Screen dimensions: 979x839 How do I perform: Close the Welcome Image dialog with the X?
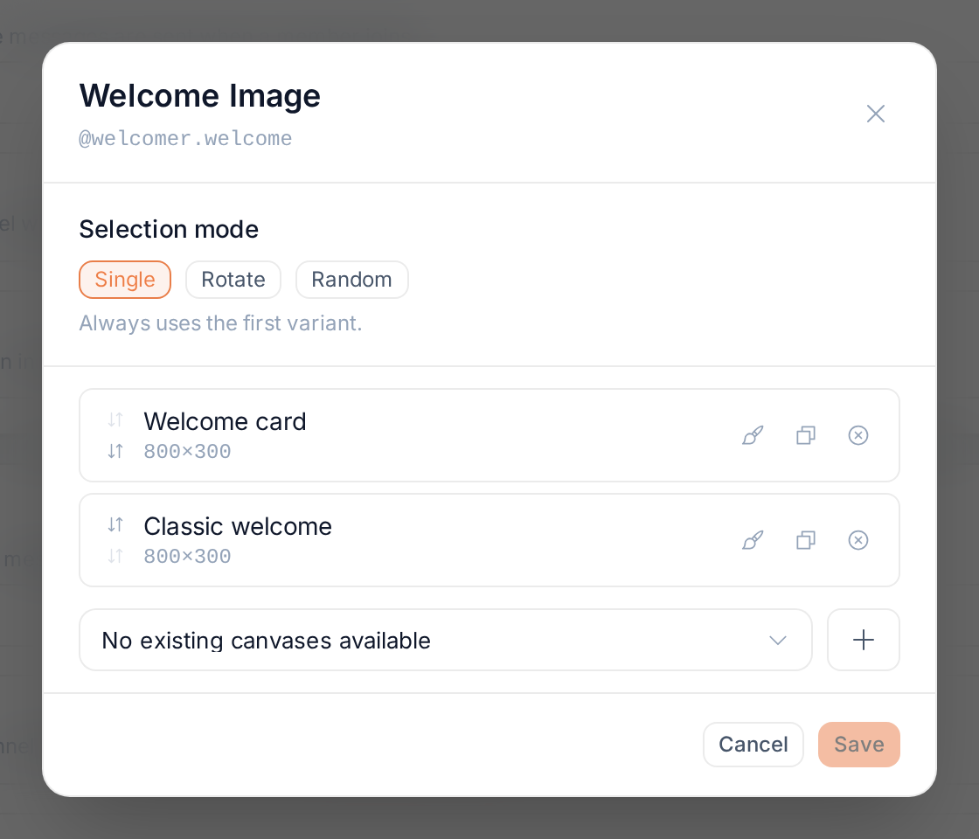click(875, 114)
